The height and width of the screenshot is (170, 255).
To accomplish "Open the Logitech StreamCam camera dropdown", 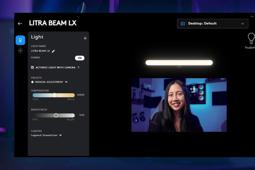I will [x=46, y=135].
